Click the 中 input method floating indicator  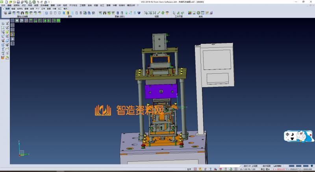coord(288,134)
